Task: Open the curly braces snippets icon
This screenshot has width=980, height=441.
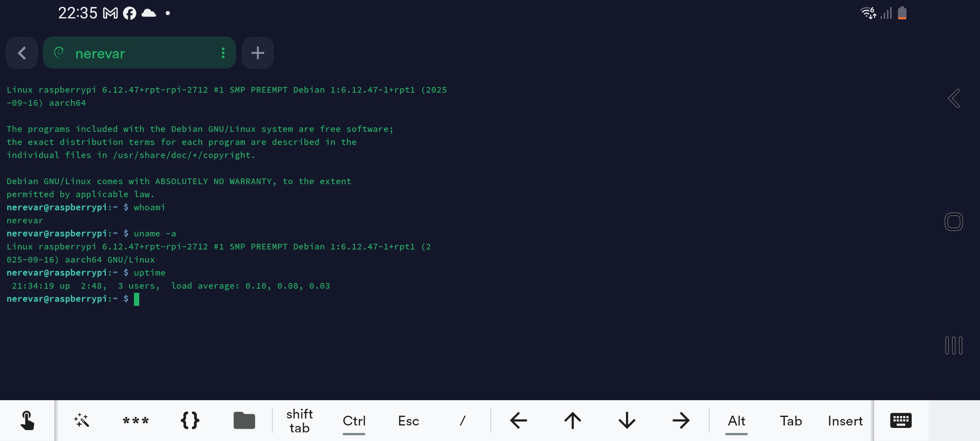Action: click(190, 421)
